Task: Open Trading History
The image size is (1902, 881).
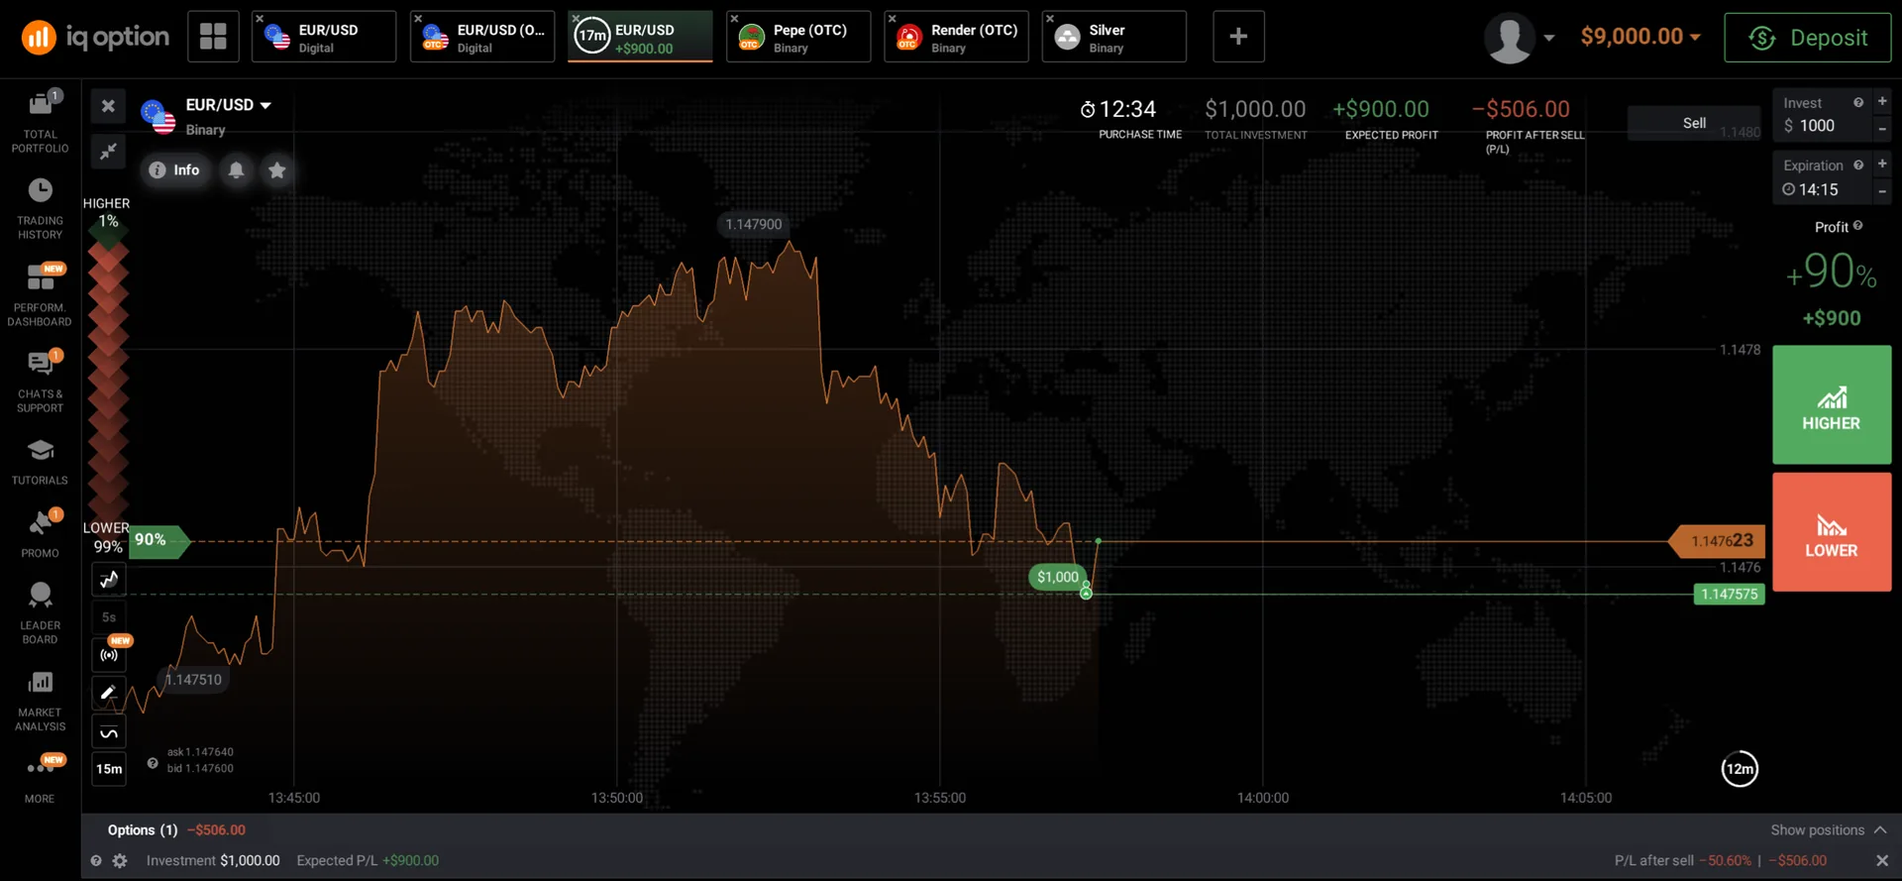Action: [x=40, y=208]
